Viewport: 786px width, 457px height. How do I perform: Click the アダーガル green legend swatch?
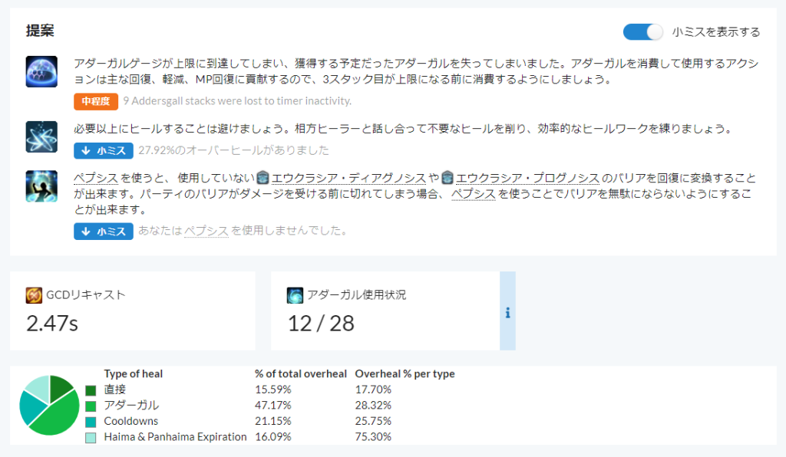click(x=91, y=406)
